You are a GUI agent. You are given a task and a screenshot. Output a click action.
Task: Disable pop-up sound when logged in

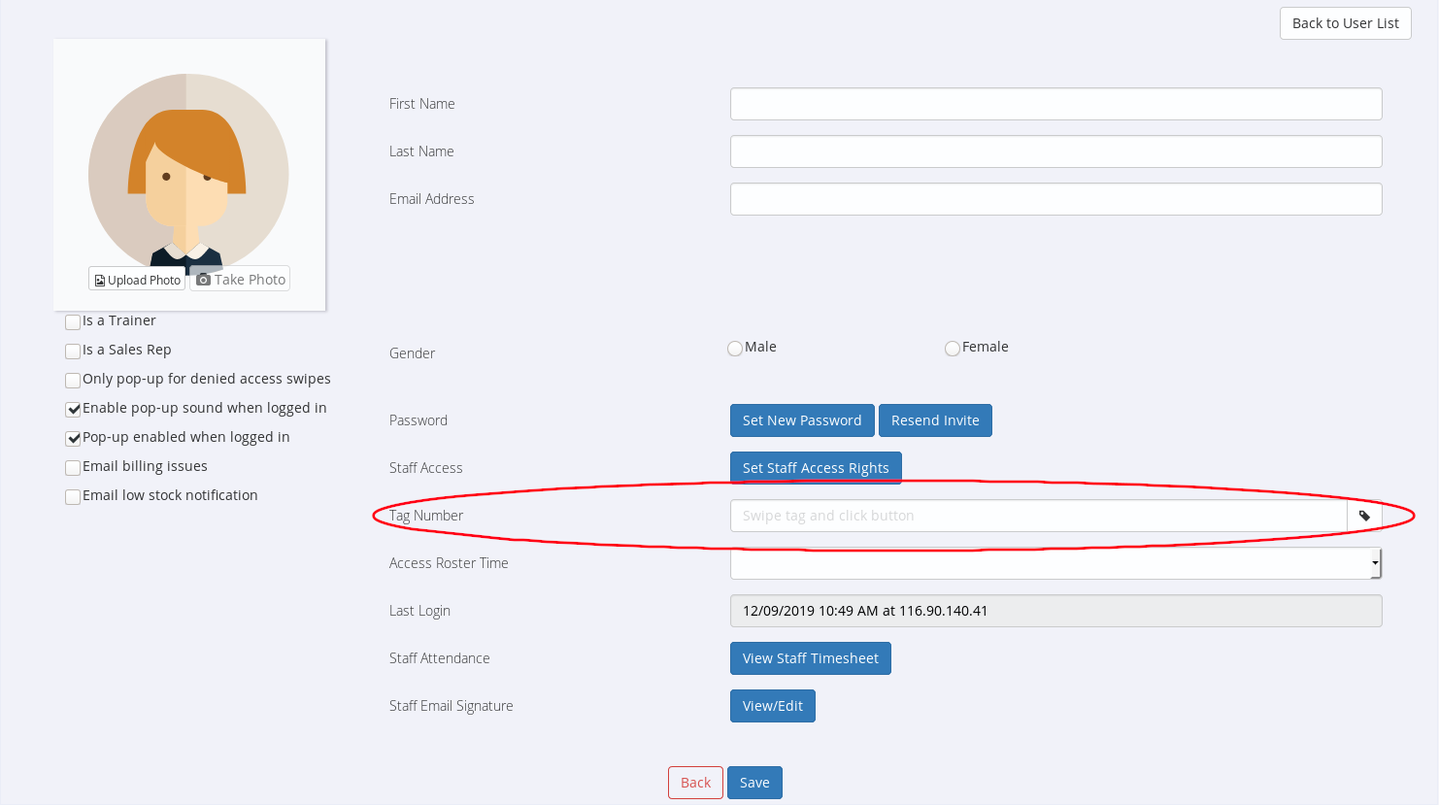tap(73, 409)
